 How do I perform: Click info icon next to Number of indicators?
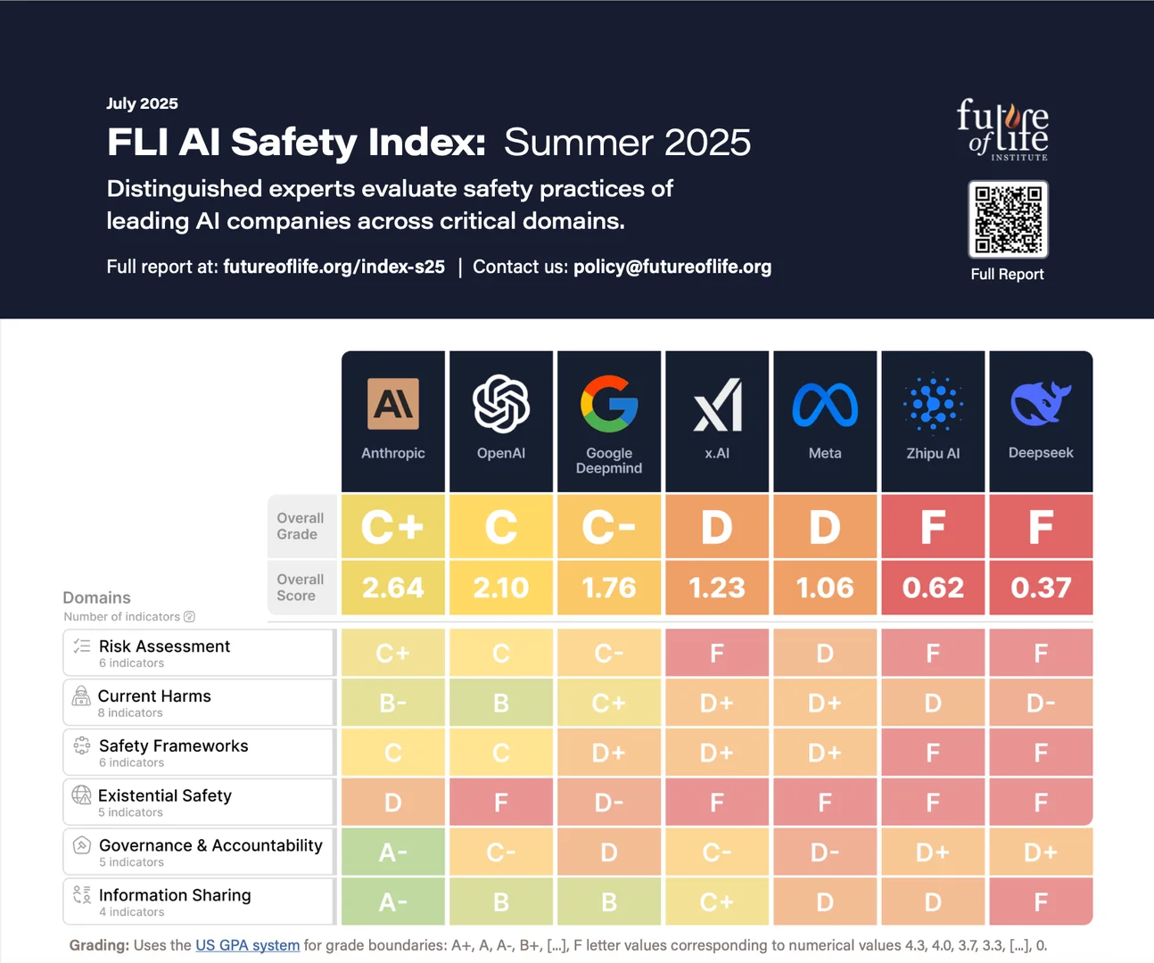coord(189,617)
